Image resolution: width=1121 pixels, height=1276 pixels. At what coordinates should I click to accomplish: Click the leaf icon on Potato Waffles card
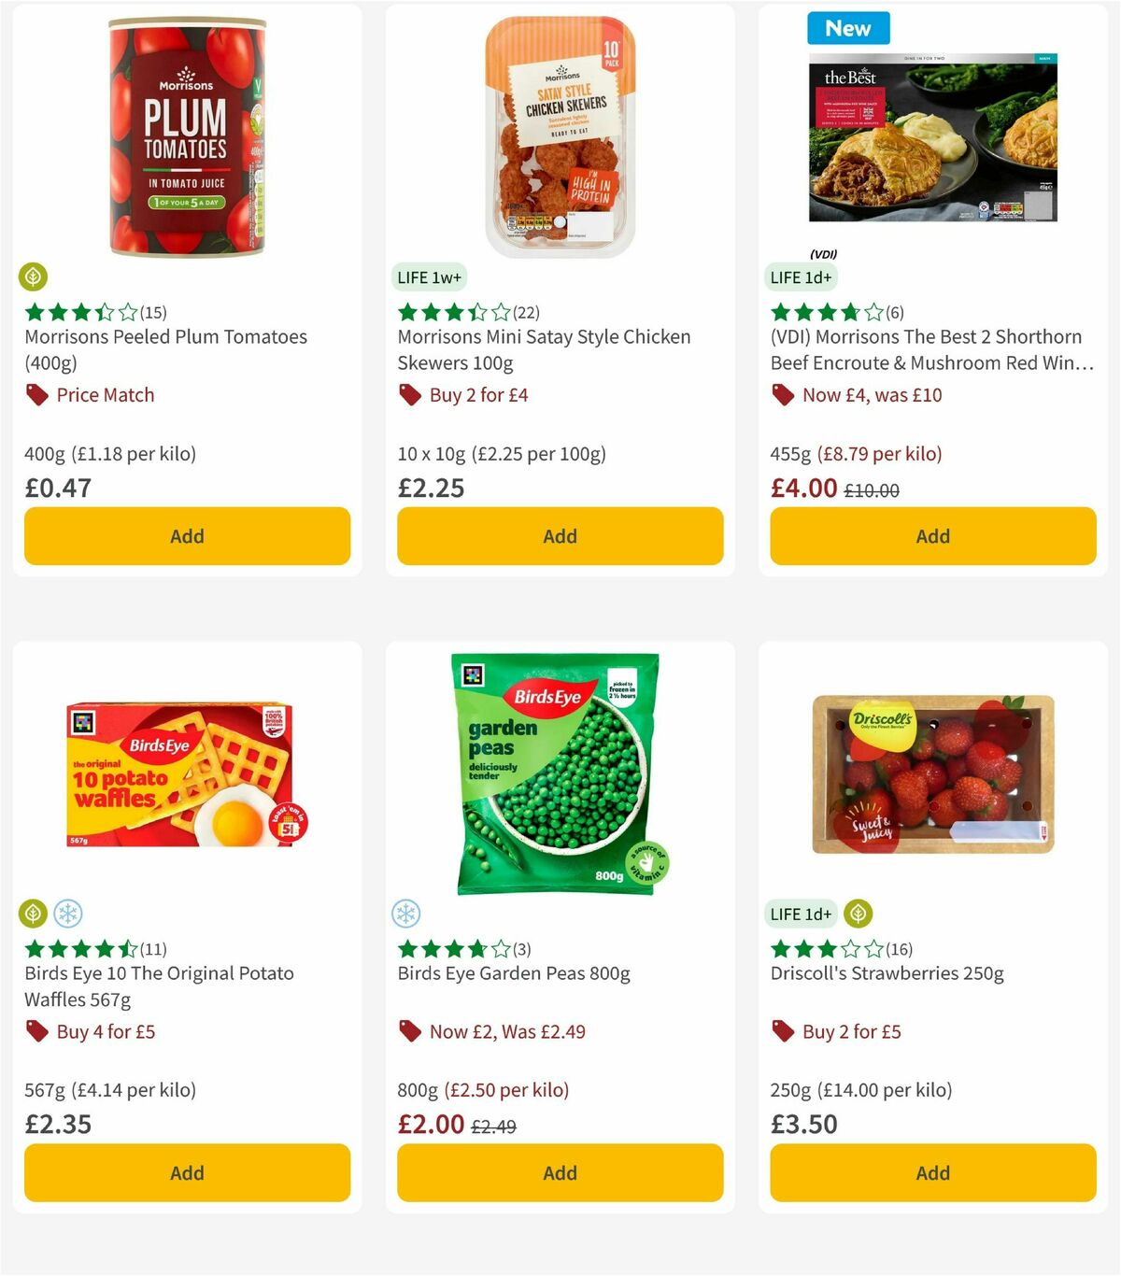34,914
